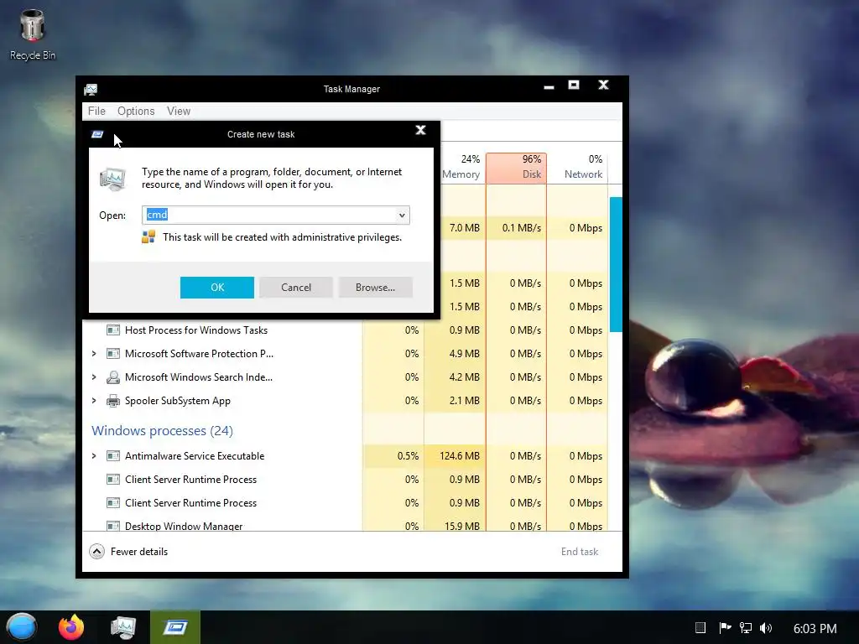Open the Action Center flag tray icon
859x644 pixels.
click(x=725, y=627)
